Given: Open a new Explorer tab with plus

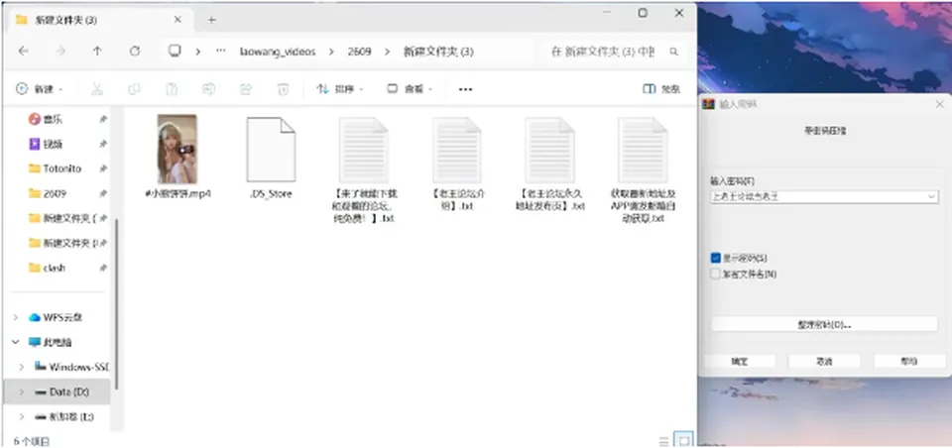Looking at the screenshot, I should point(211,20).
